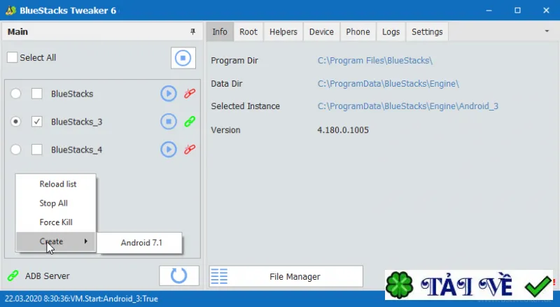Viewport: 560px width, 307px height.
Task: Click the status bar VM.Start log message
Action: [81, 299]
